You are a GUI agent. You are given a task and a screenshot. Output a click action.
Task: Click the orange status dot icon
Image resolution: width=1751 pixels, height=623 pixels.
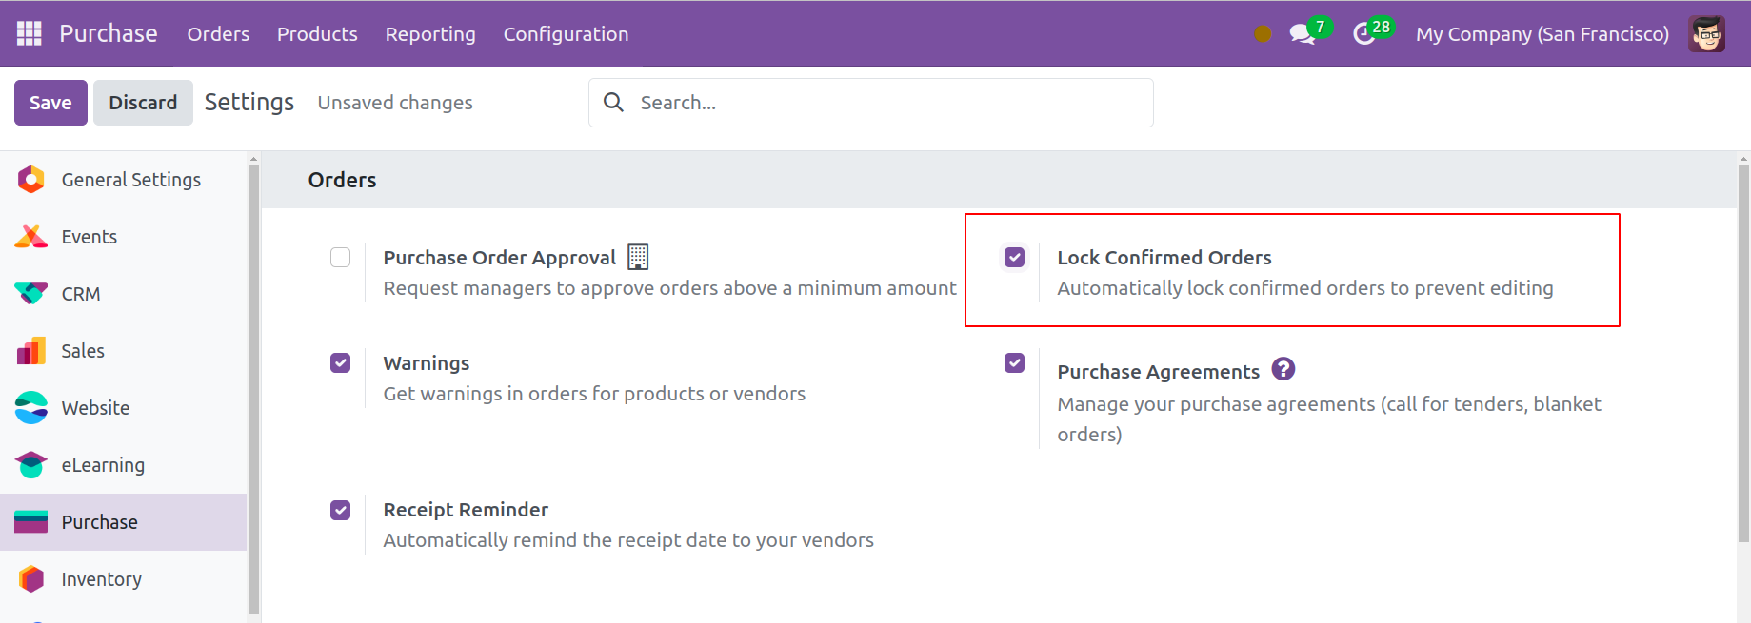coord(1263,34)
